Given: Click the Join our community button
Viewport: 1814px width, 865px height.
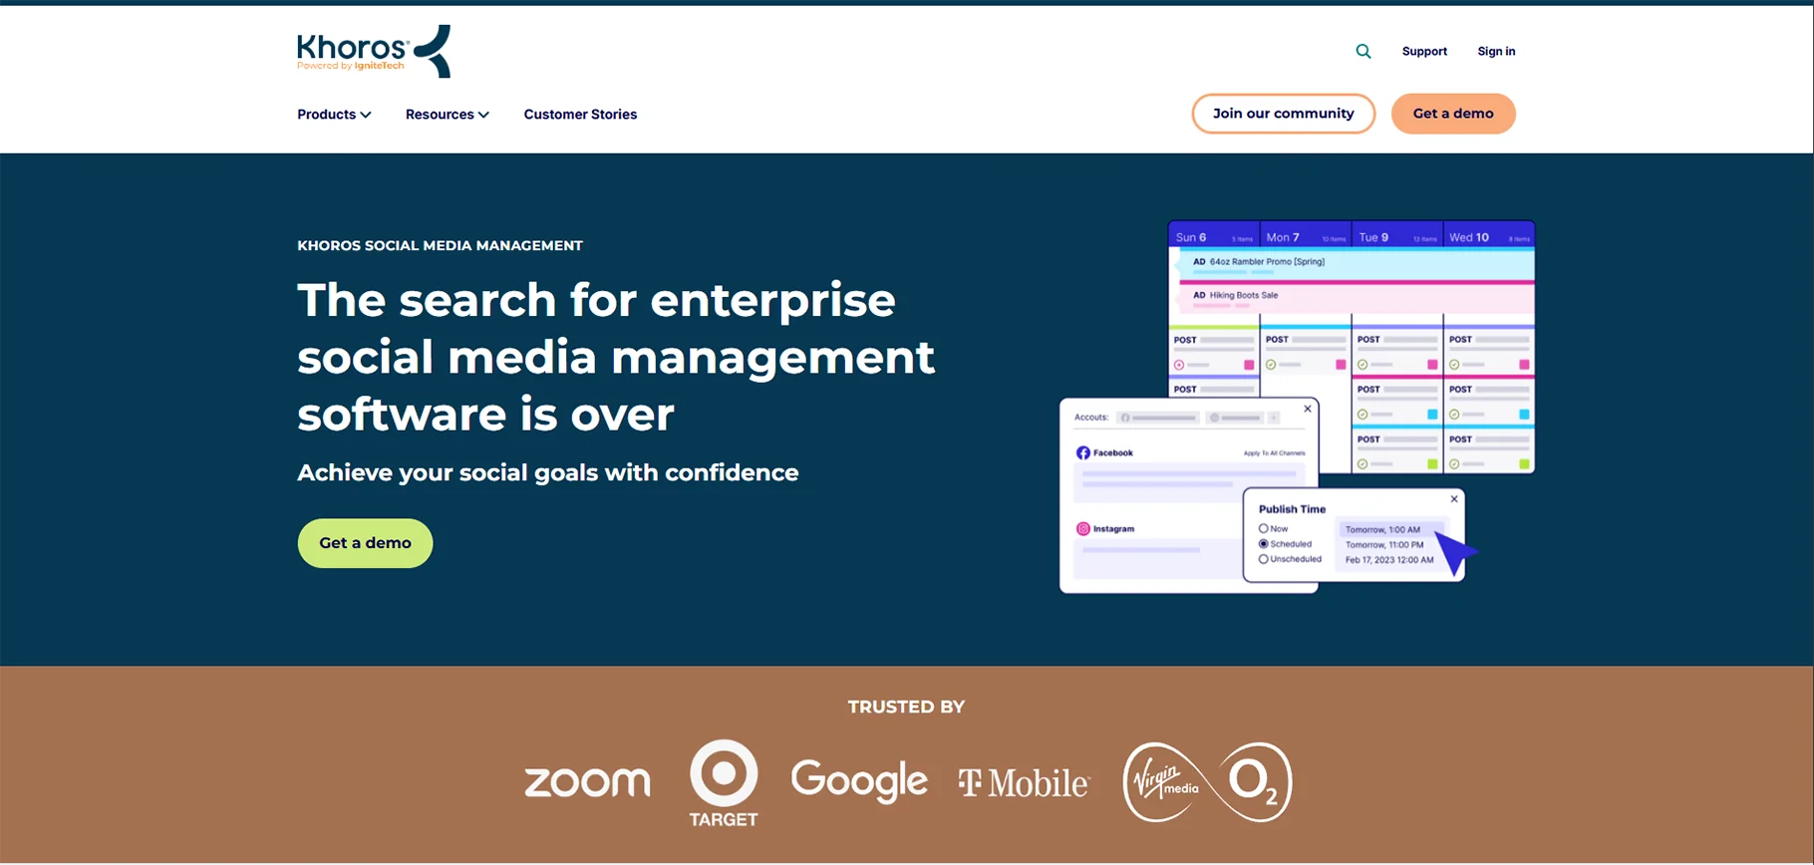Looking at the screenshot, I should click(x=1283, y=114).
